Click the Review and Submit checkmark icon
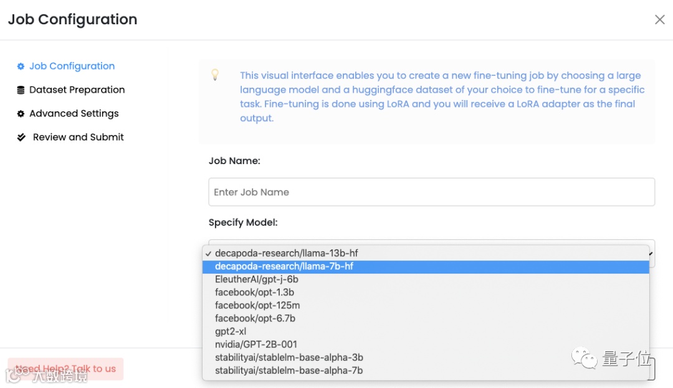The image size is (673, 388). 21,137
